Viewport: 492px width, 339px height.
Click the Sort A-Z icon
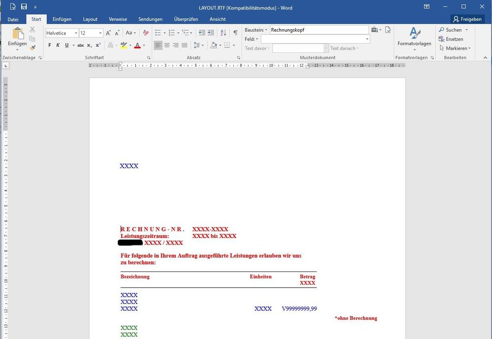[223, 33]
